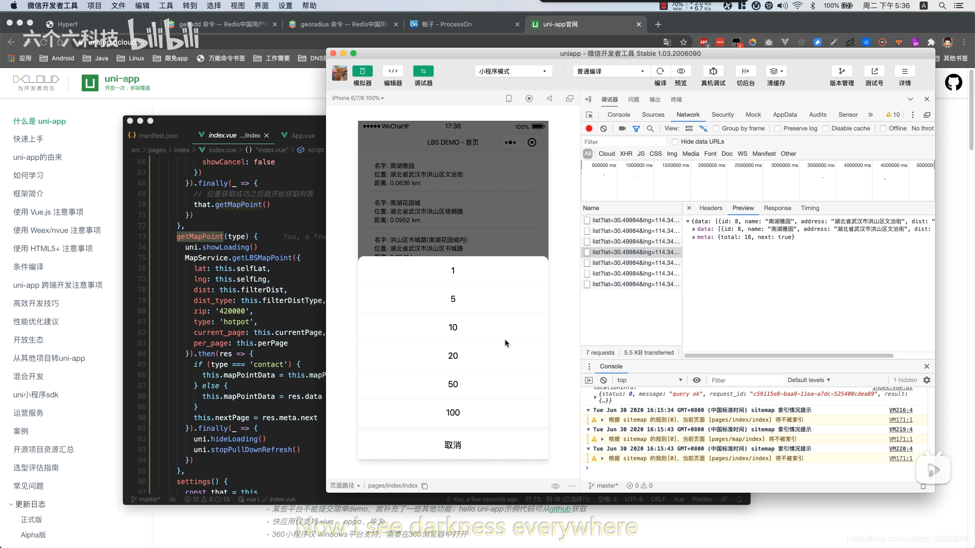
Task: Switch to the Sources devtools tab
Action: 653,115
